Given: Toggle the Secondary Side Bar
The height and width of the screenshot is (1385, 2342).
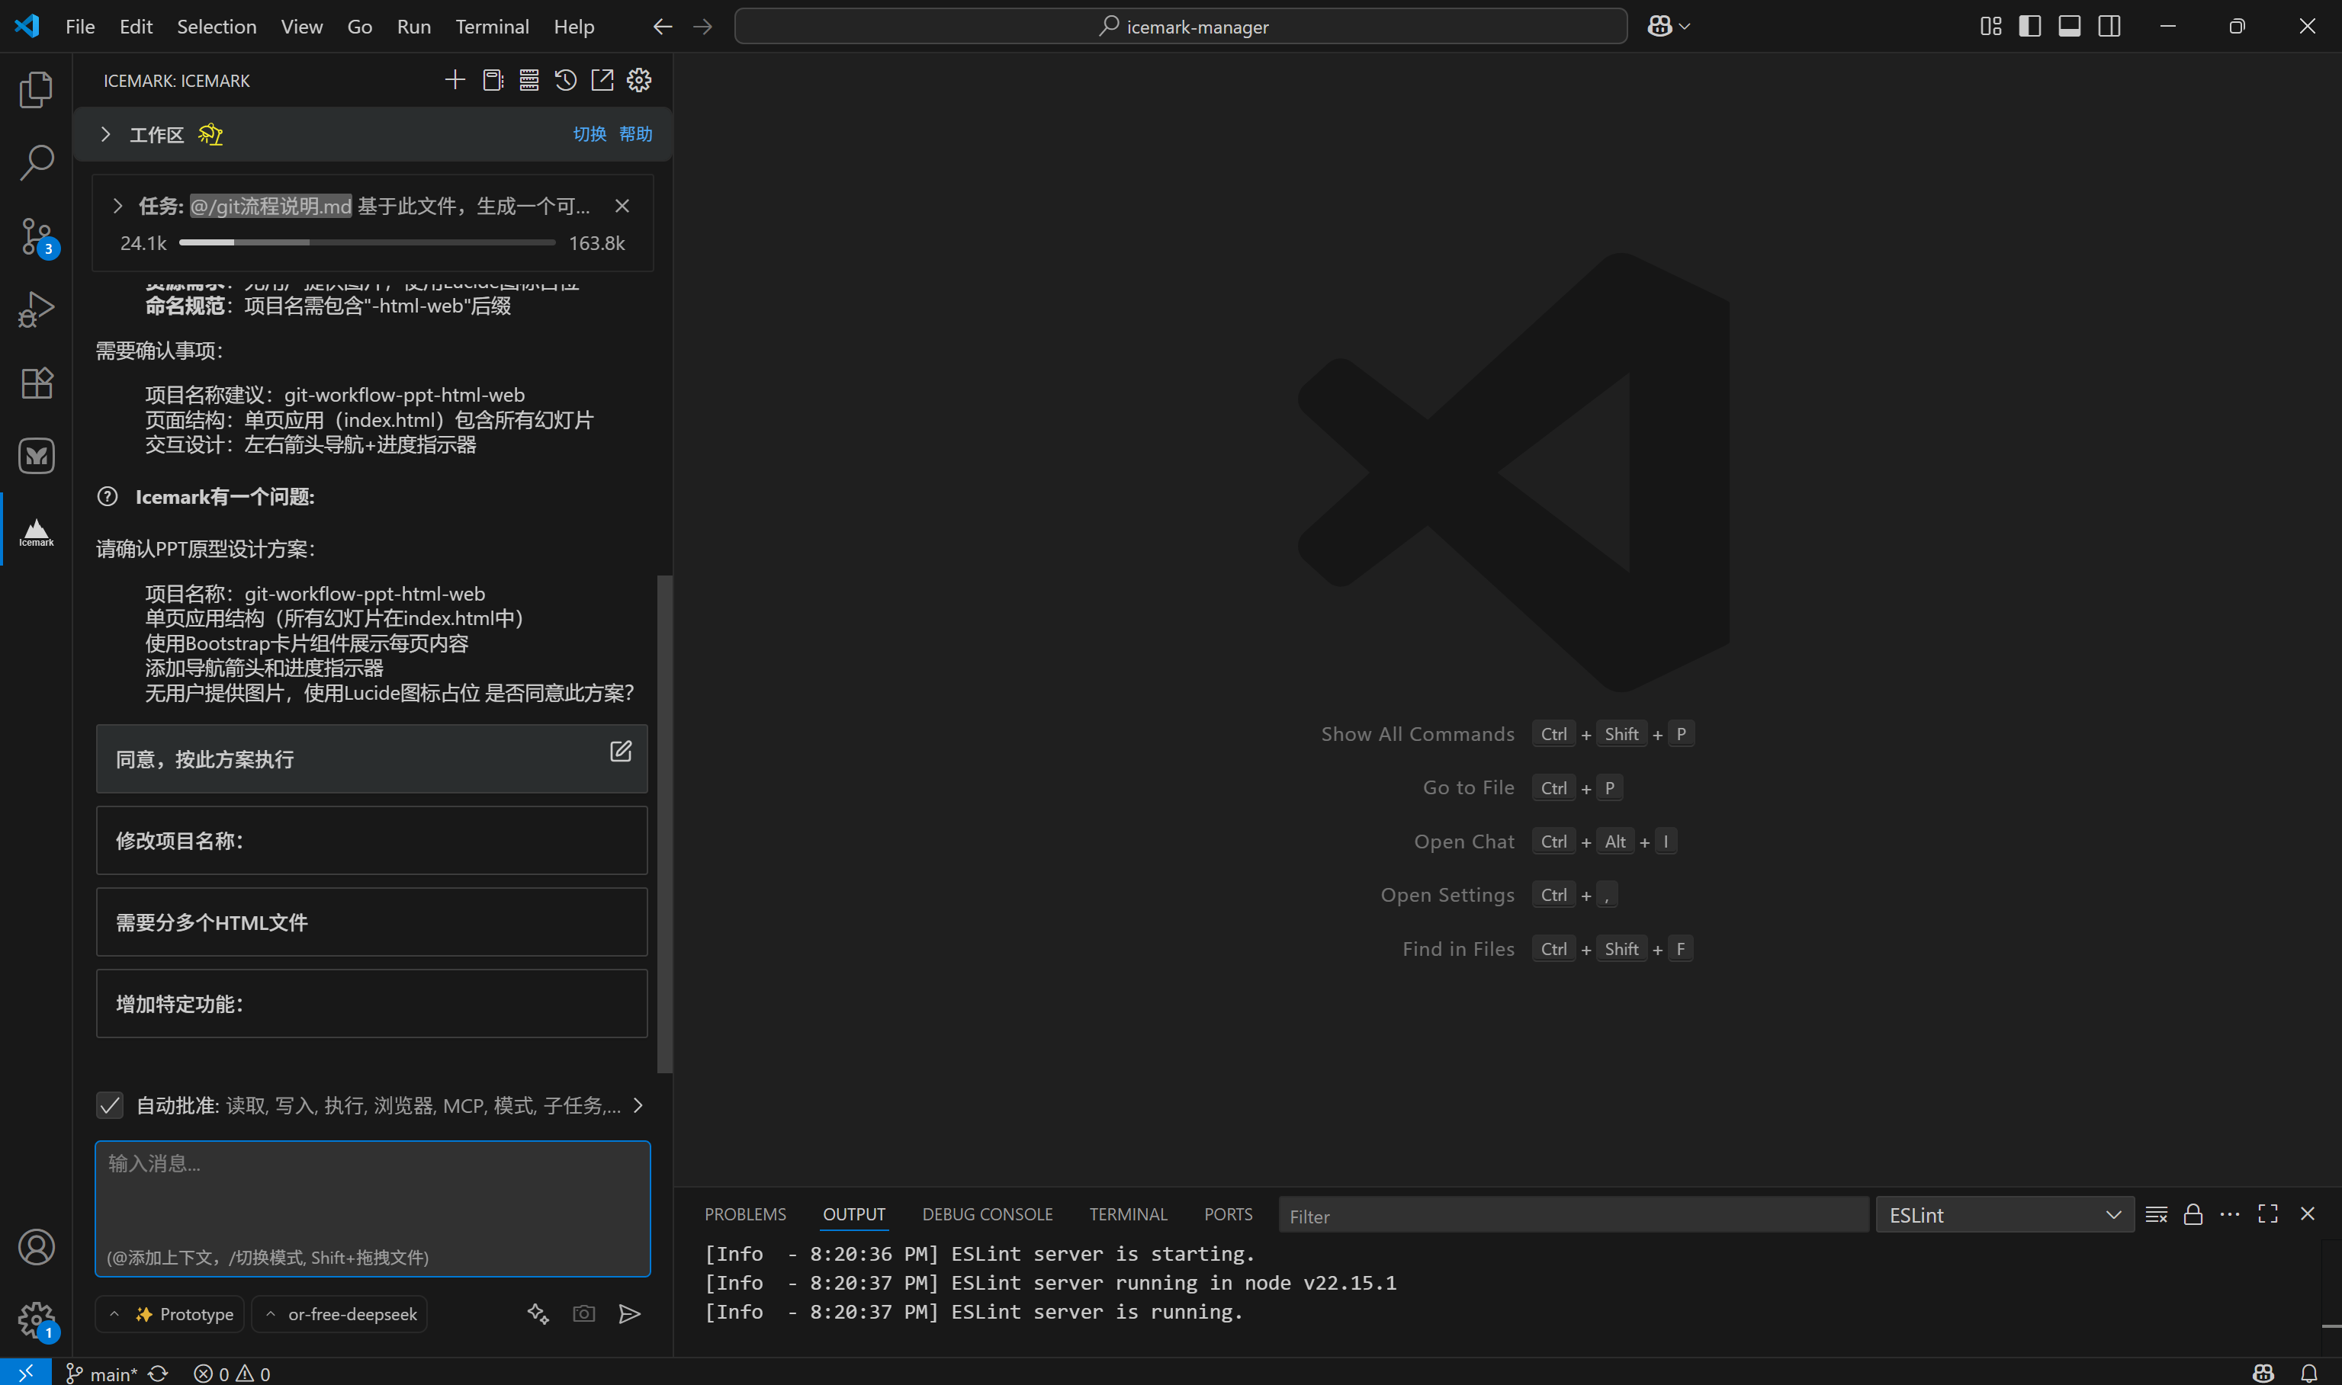Looking at the screenshot, I should click(2109, 26).
